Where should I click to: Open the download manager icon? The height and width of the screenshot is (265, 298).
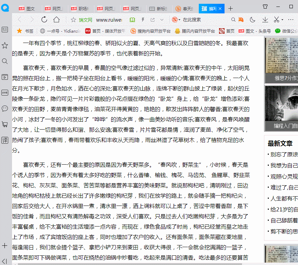pos(265,20)
